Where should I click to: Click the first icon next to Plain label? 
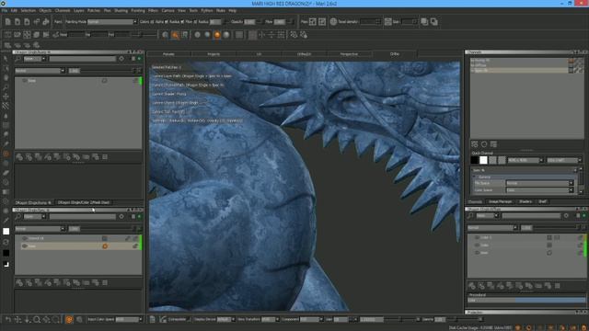(x=313, y=22)
